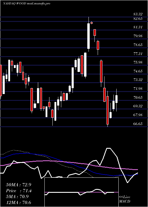Click the 67.98 price axis label
Screen dimensions: 148x207
tap(138, 115)
